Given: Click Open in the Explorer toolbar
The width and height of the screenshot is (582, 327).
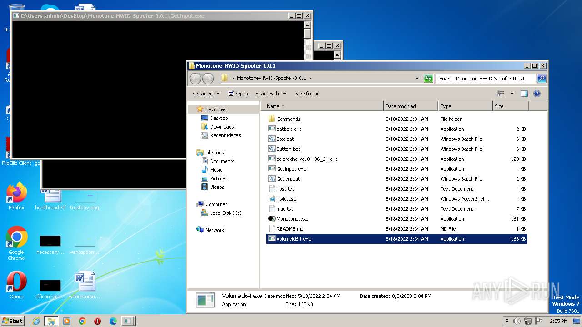Looking at the screenshot, I should [238, 94].
